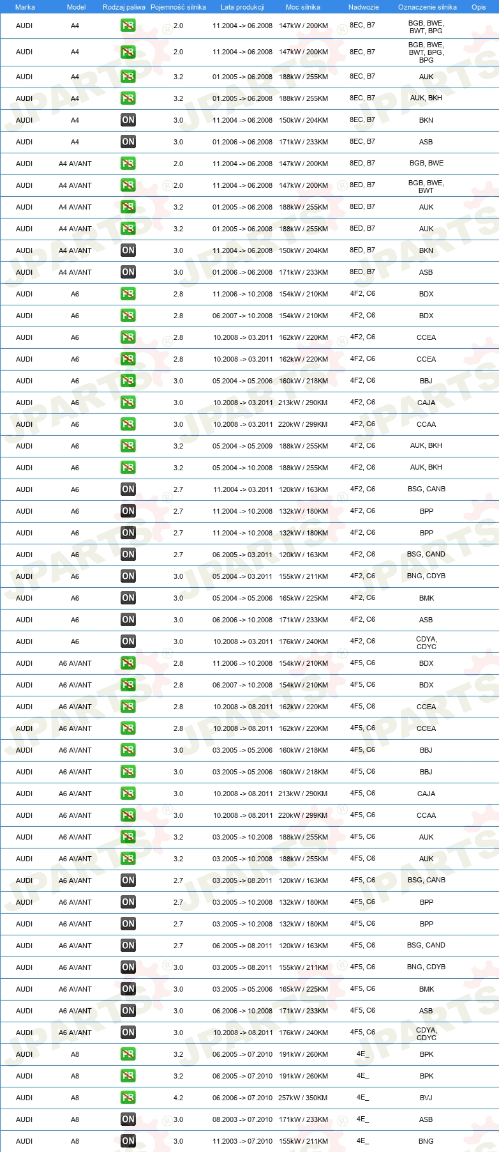The height and width of the screenshot is (1152, 499).
Task: Click the Rodzaj paliwa column header
Action: 124,7
